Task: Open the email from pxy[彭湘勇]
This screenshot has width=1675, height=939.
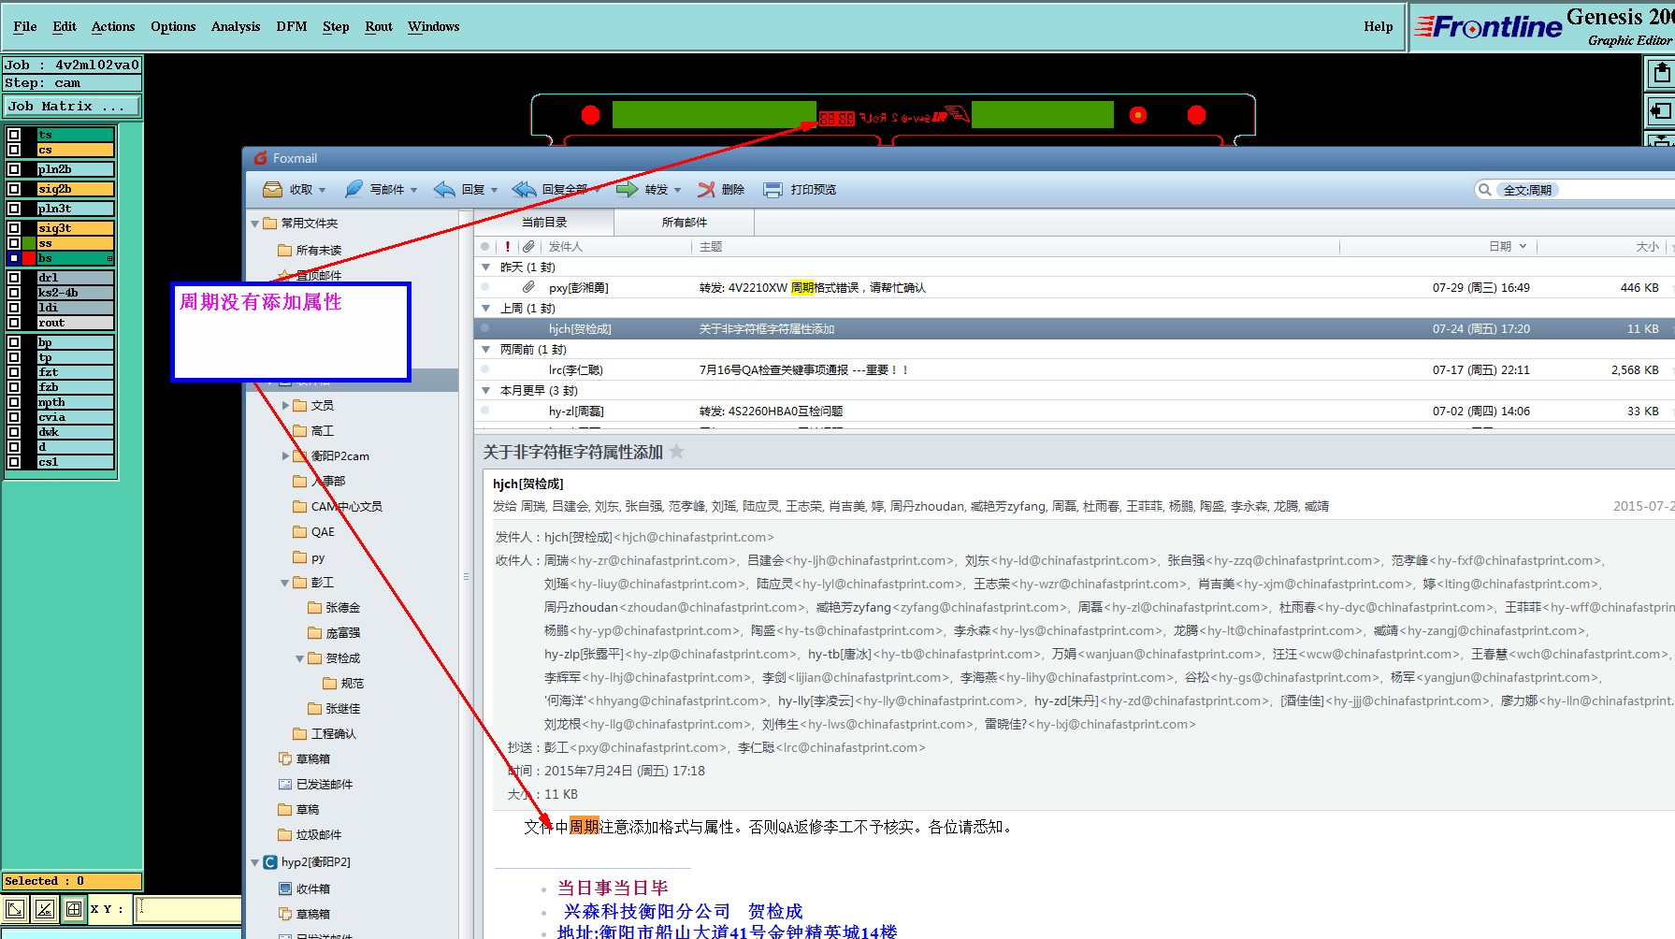Action: (1074, 288)
